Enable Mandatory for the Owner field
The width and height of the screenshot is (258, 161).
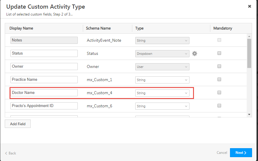pos(219,66)
